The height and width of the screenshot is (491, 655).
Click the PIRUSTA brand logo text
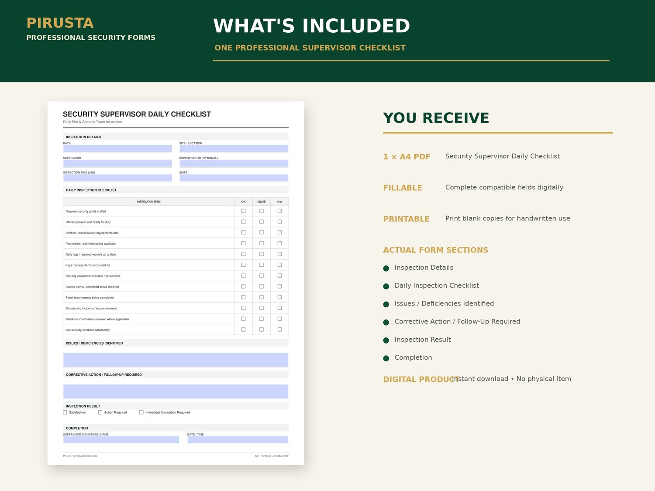[60, 23]
